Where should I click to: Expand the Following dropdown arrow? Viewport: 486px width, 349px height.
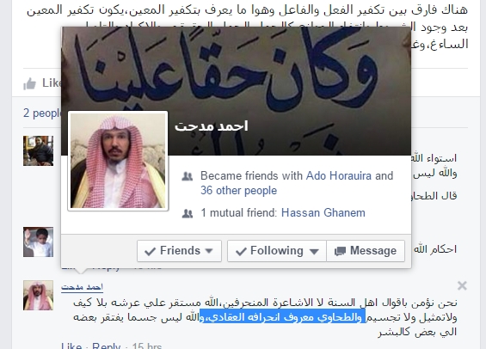[314, 251]
